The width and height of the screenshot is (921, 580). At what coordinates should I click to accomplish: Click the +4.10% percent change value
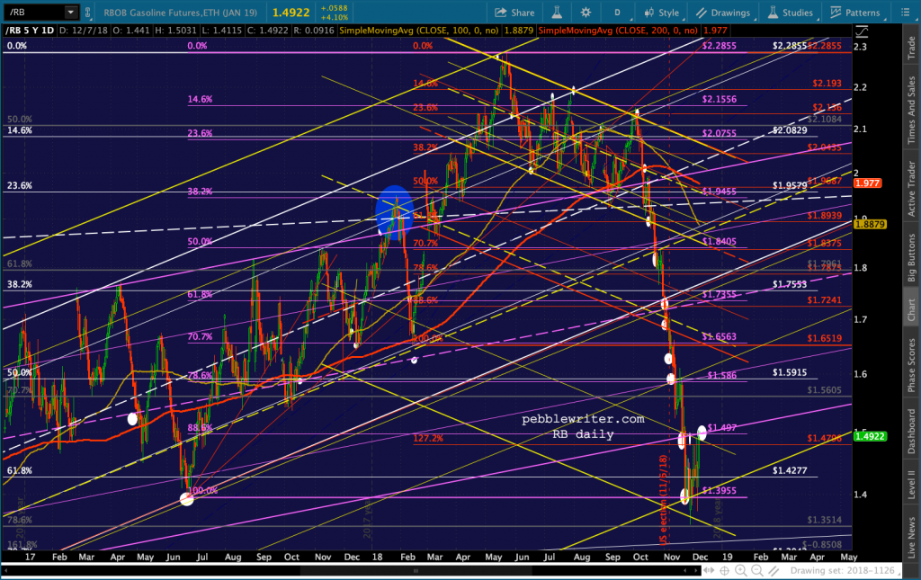tap(335, 17)
